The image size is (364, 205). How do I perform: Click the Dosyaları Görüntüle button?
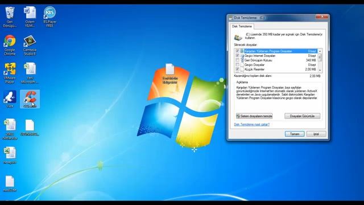(x=302, y=116)
